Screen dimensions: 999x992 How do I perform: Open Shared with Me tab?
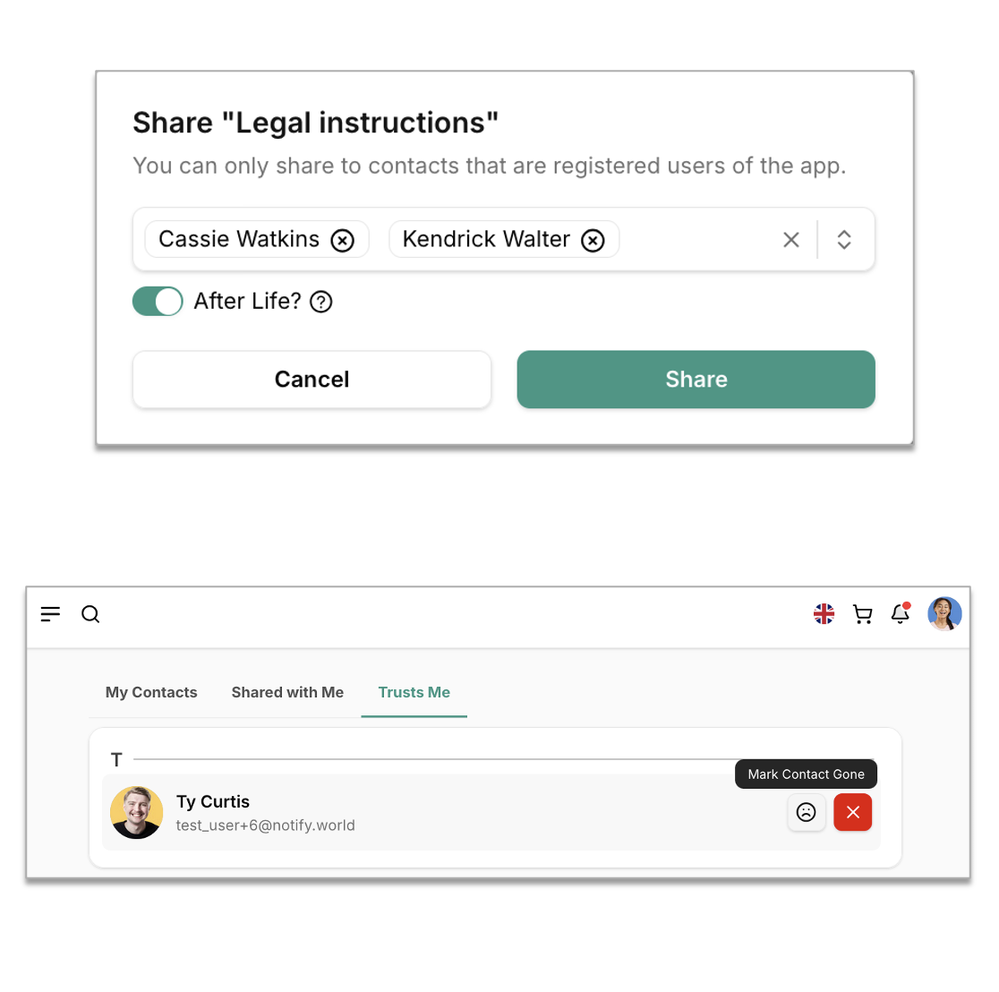287,692
